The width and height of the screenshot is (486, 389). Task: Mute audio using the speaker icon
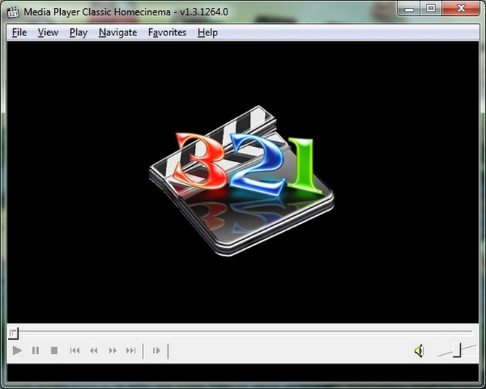[x=419, y=351]
